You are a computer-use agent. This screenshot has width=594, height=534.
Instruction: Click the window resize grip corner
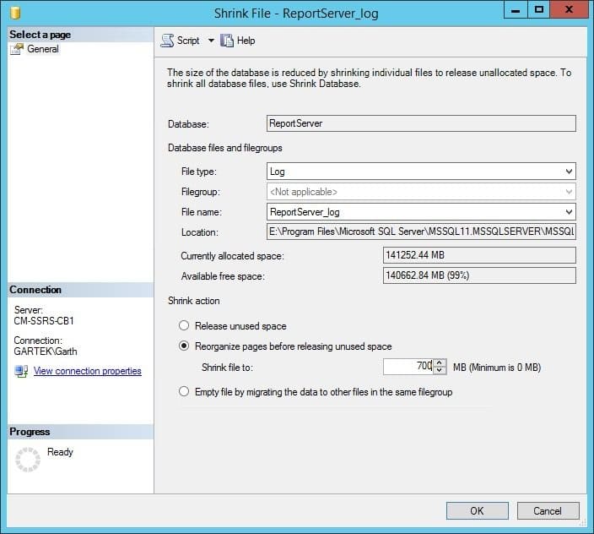click(x=582, y=523)
